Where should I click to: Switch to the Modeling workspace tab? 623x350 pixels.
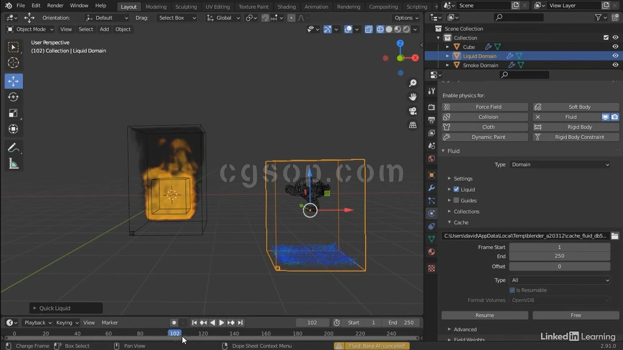pyautogui.click(x=156, y=6)
